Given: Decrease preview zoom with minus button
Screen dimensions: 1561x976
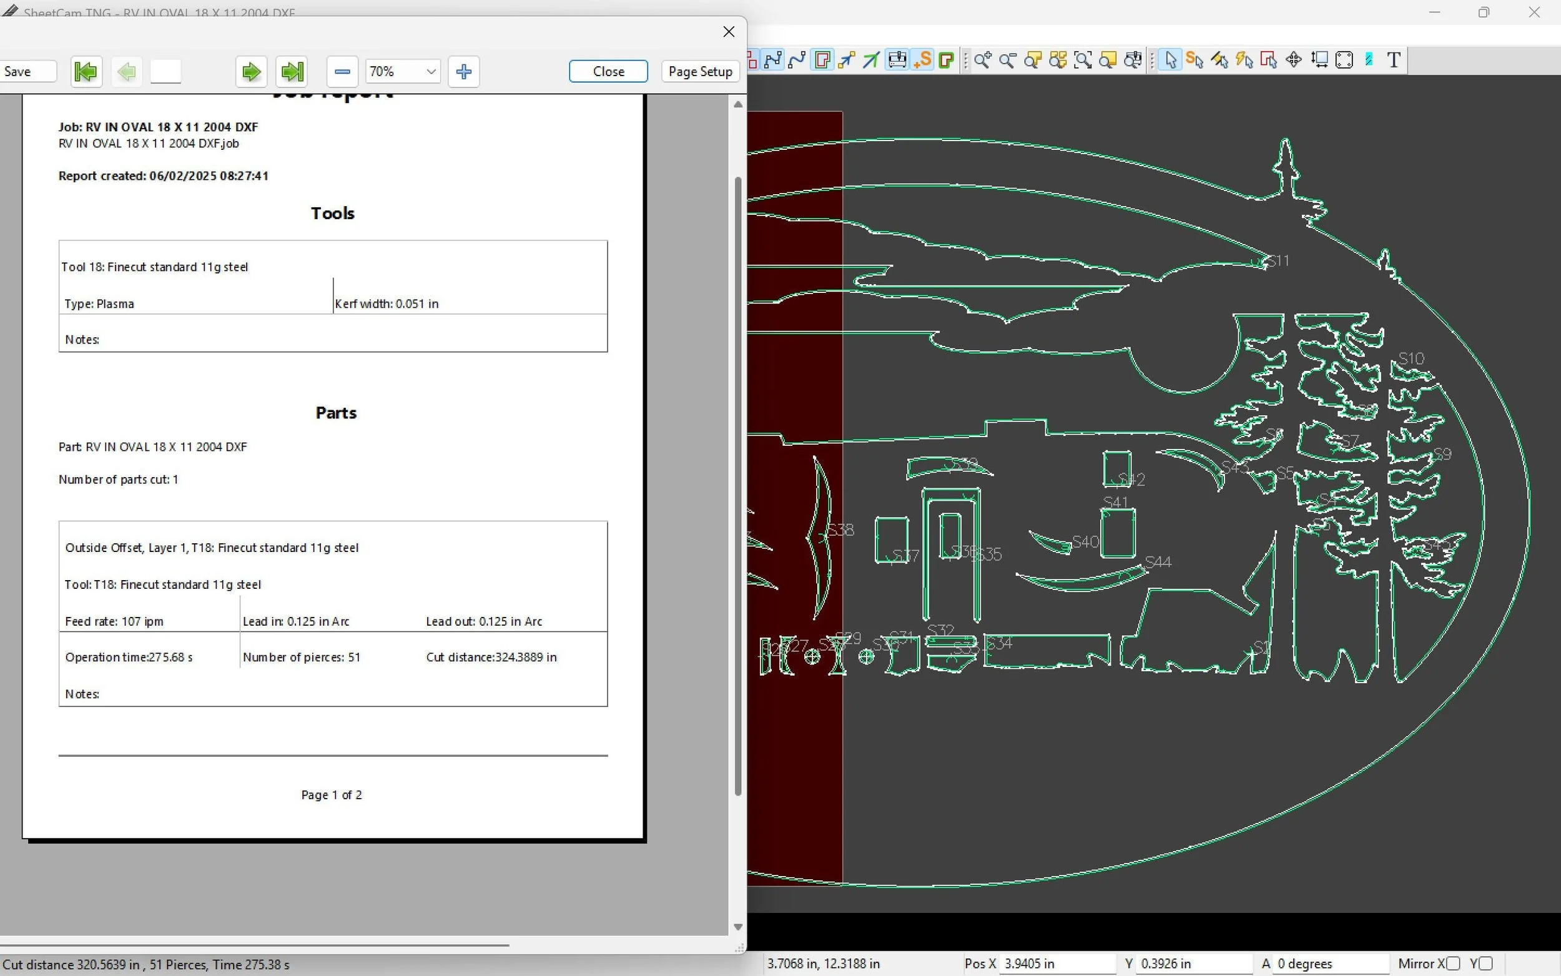Looking at the screenshot, I should (x=342, y=71).
